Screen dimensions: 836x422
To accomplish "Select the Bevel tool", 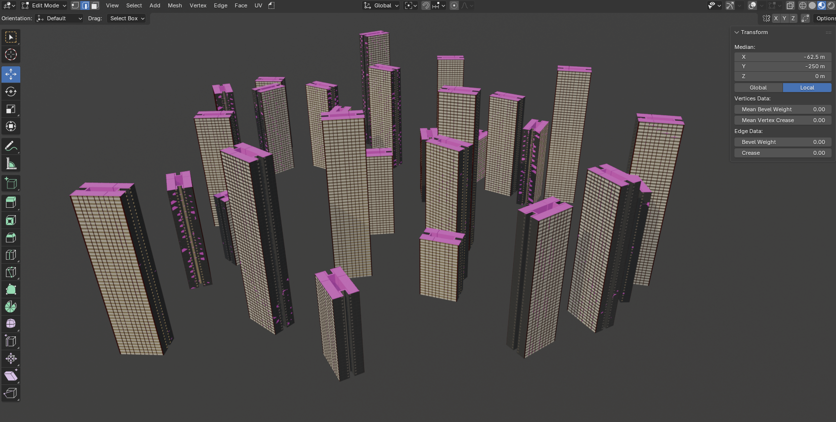I will click(x=11, y=238).
